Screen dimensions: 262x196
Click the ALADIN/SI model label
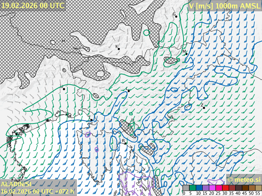pyautogui.click(x=16, y=184)
